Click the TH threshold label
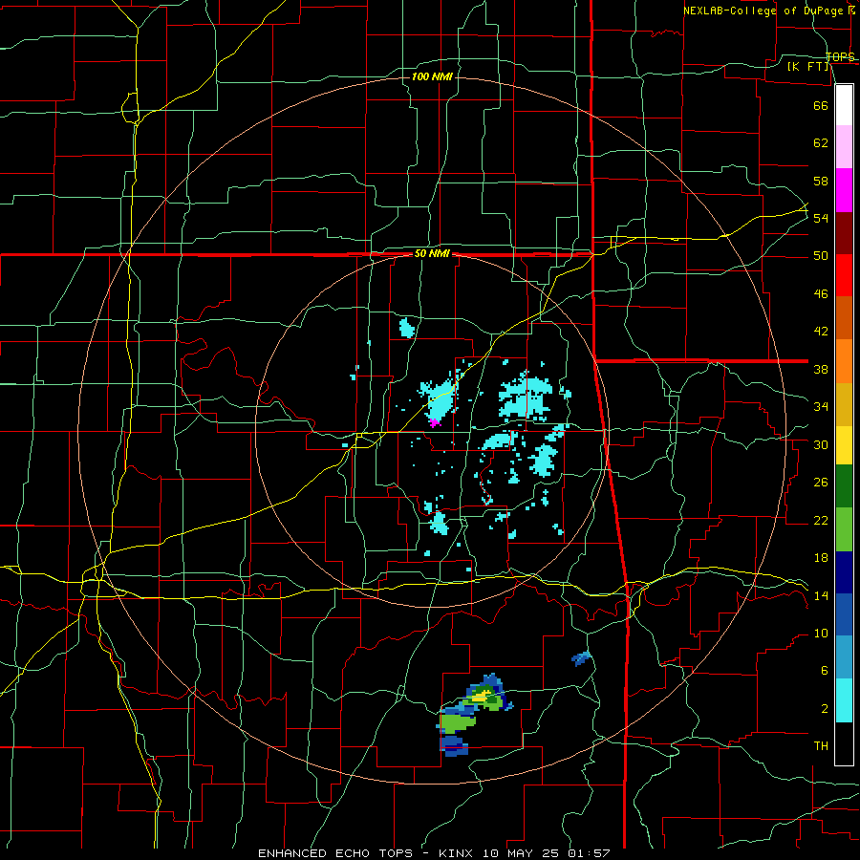 [x=821, y=746]
